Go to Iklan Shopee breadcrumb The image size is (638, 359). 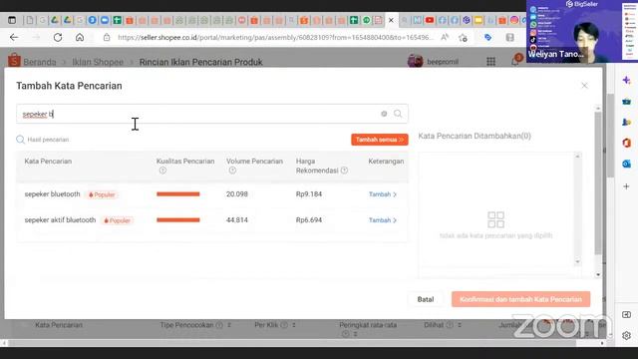pos(98,62)
